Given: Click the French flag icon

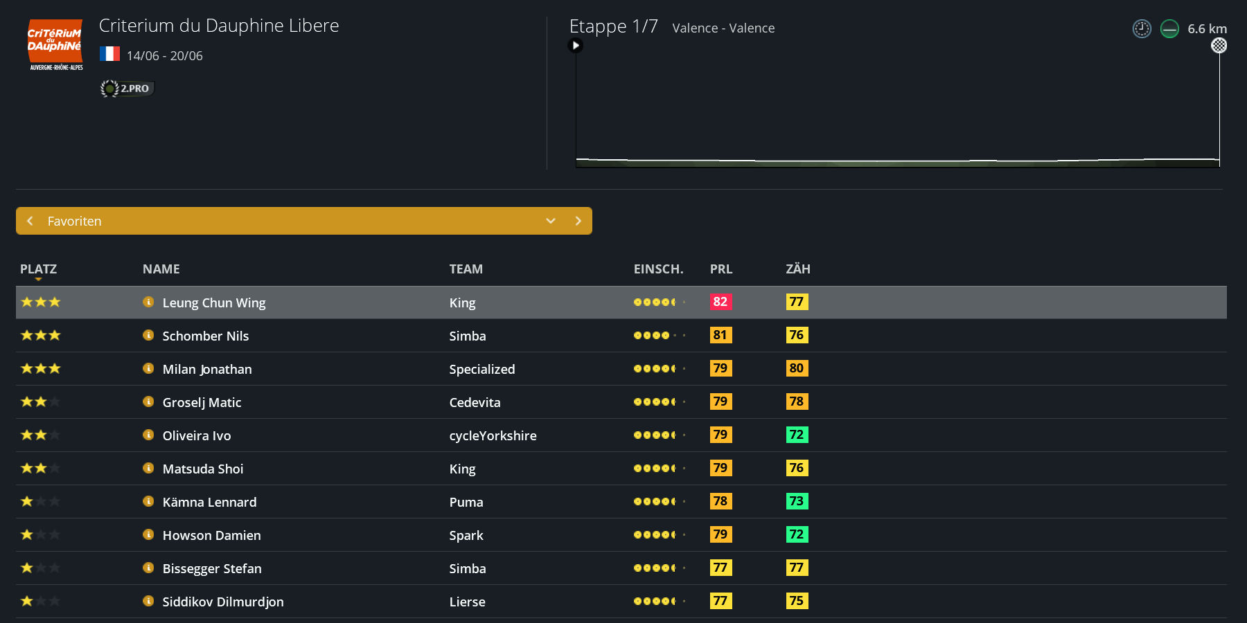Looking at the screenshot, I should tap(109, 54).
